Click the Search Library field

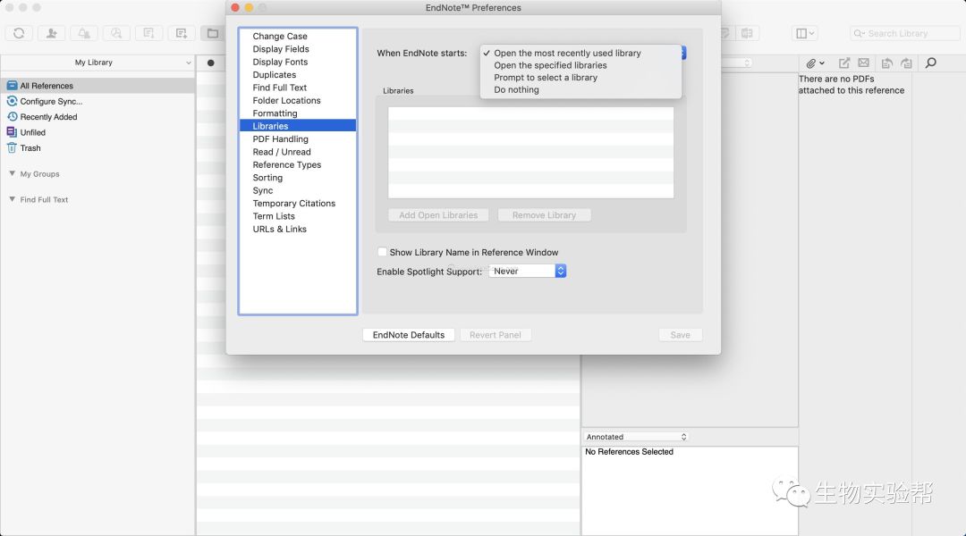coord(904,33)
